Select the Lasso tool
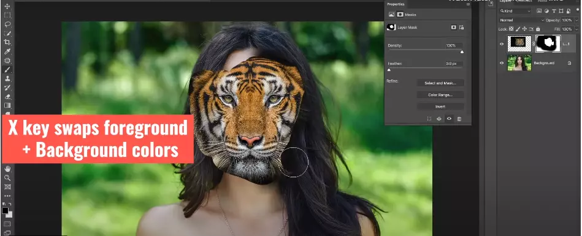 click(x=7, y=24)
